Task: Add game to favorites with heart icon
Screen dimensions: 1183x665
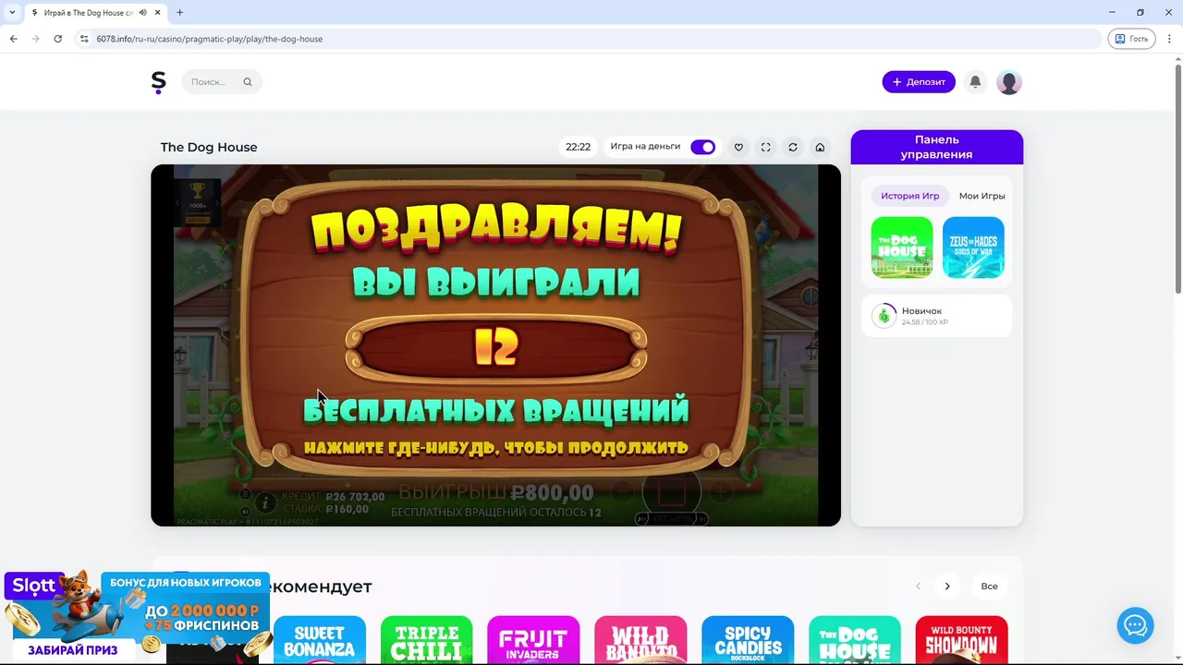Action: 738,147
